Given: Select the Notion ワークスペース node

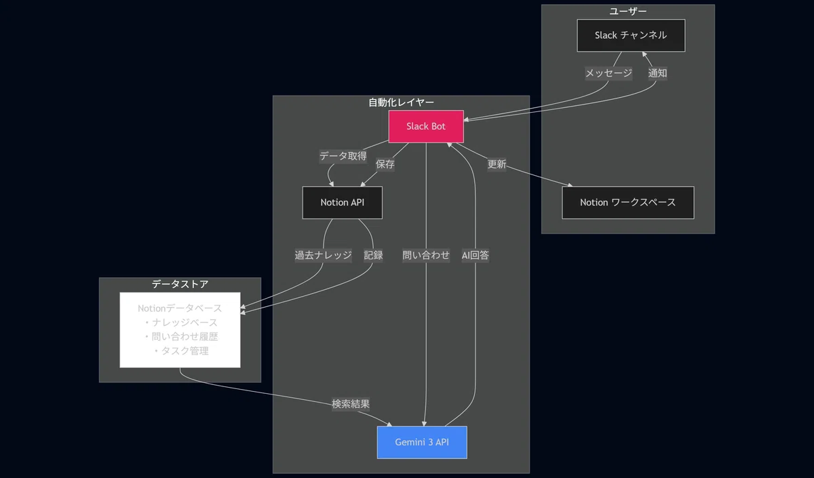Looking at the screenshot, I should coord(628,202).
